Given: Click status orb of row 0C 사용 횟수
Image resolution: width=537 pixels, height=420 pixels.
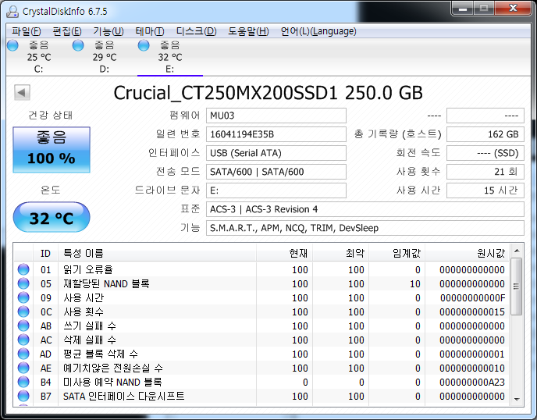Looking at the screenshot, I should tap(23, 311).
